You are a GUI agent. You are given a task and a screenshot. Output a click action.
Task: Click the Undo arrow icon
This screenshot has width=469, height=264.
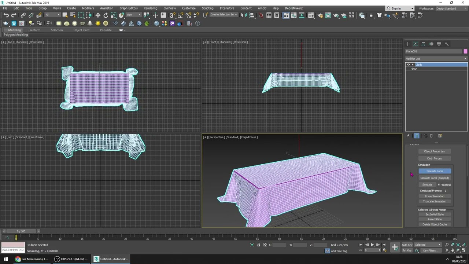pyautogui.click(x=6, y=15)
